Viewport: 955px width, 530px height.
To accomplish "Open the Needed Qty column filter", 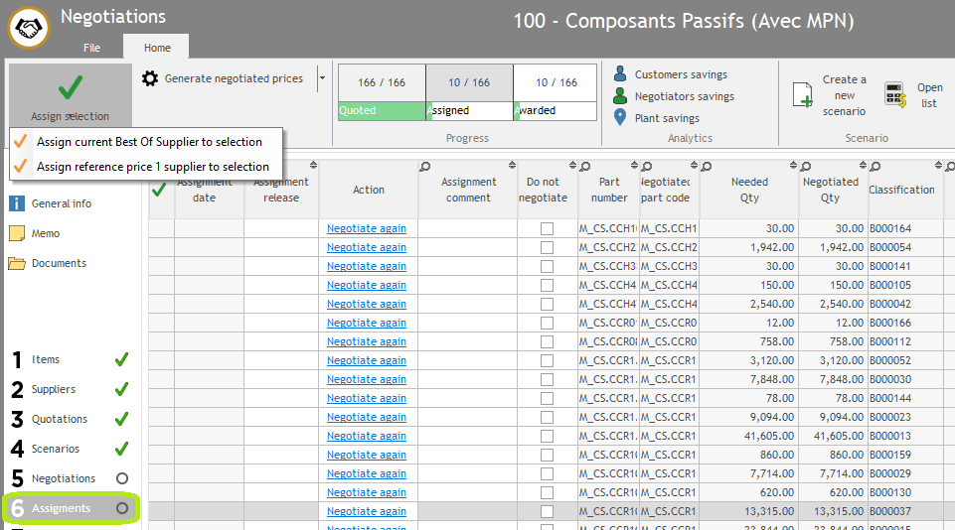I will [707, 167].
